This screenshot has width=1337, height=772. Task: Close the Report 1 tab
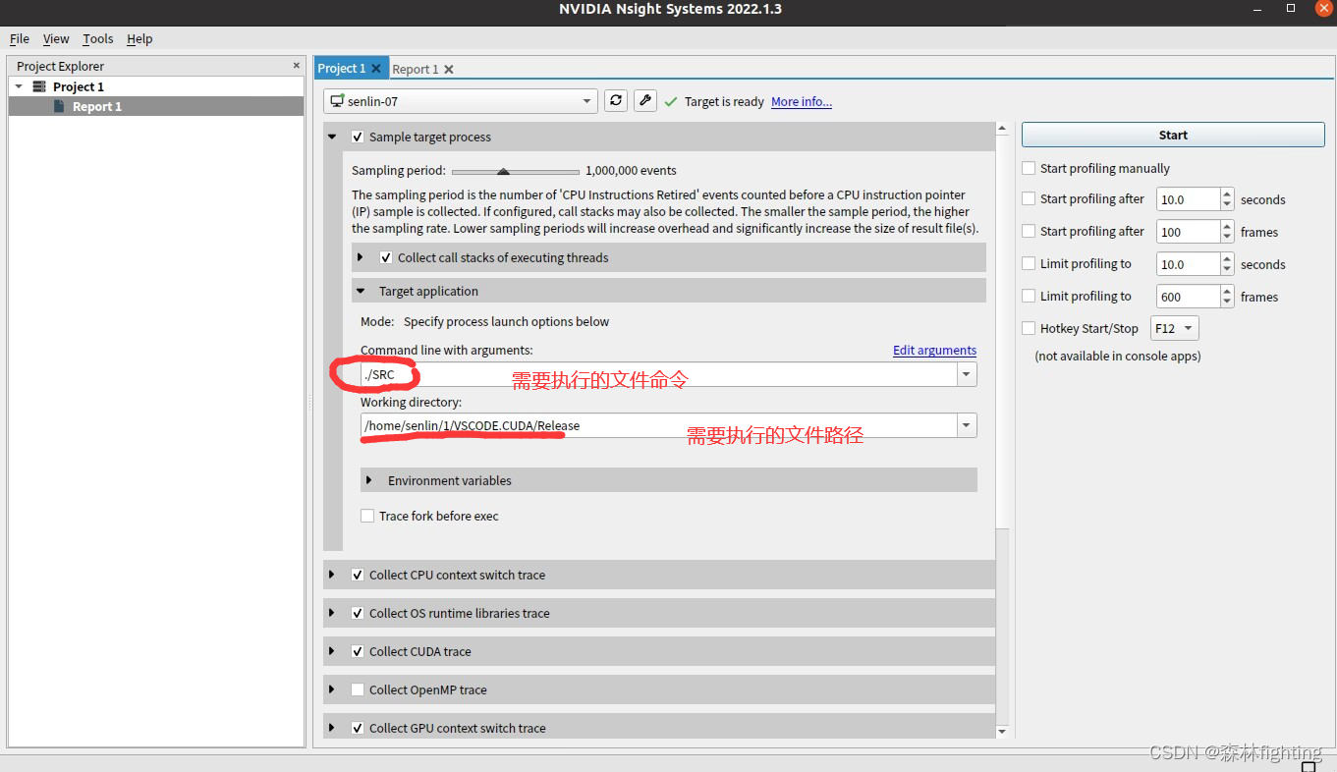[x=449, y=70]
